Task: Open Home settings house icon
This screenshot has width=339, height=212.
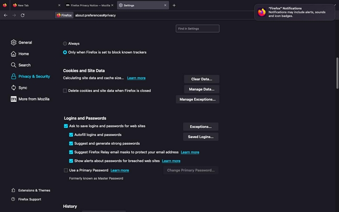Action: tap(14, 54)
